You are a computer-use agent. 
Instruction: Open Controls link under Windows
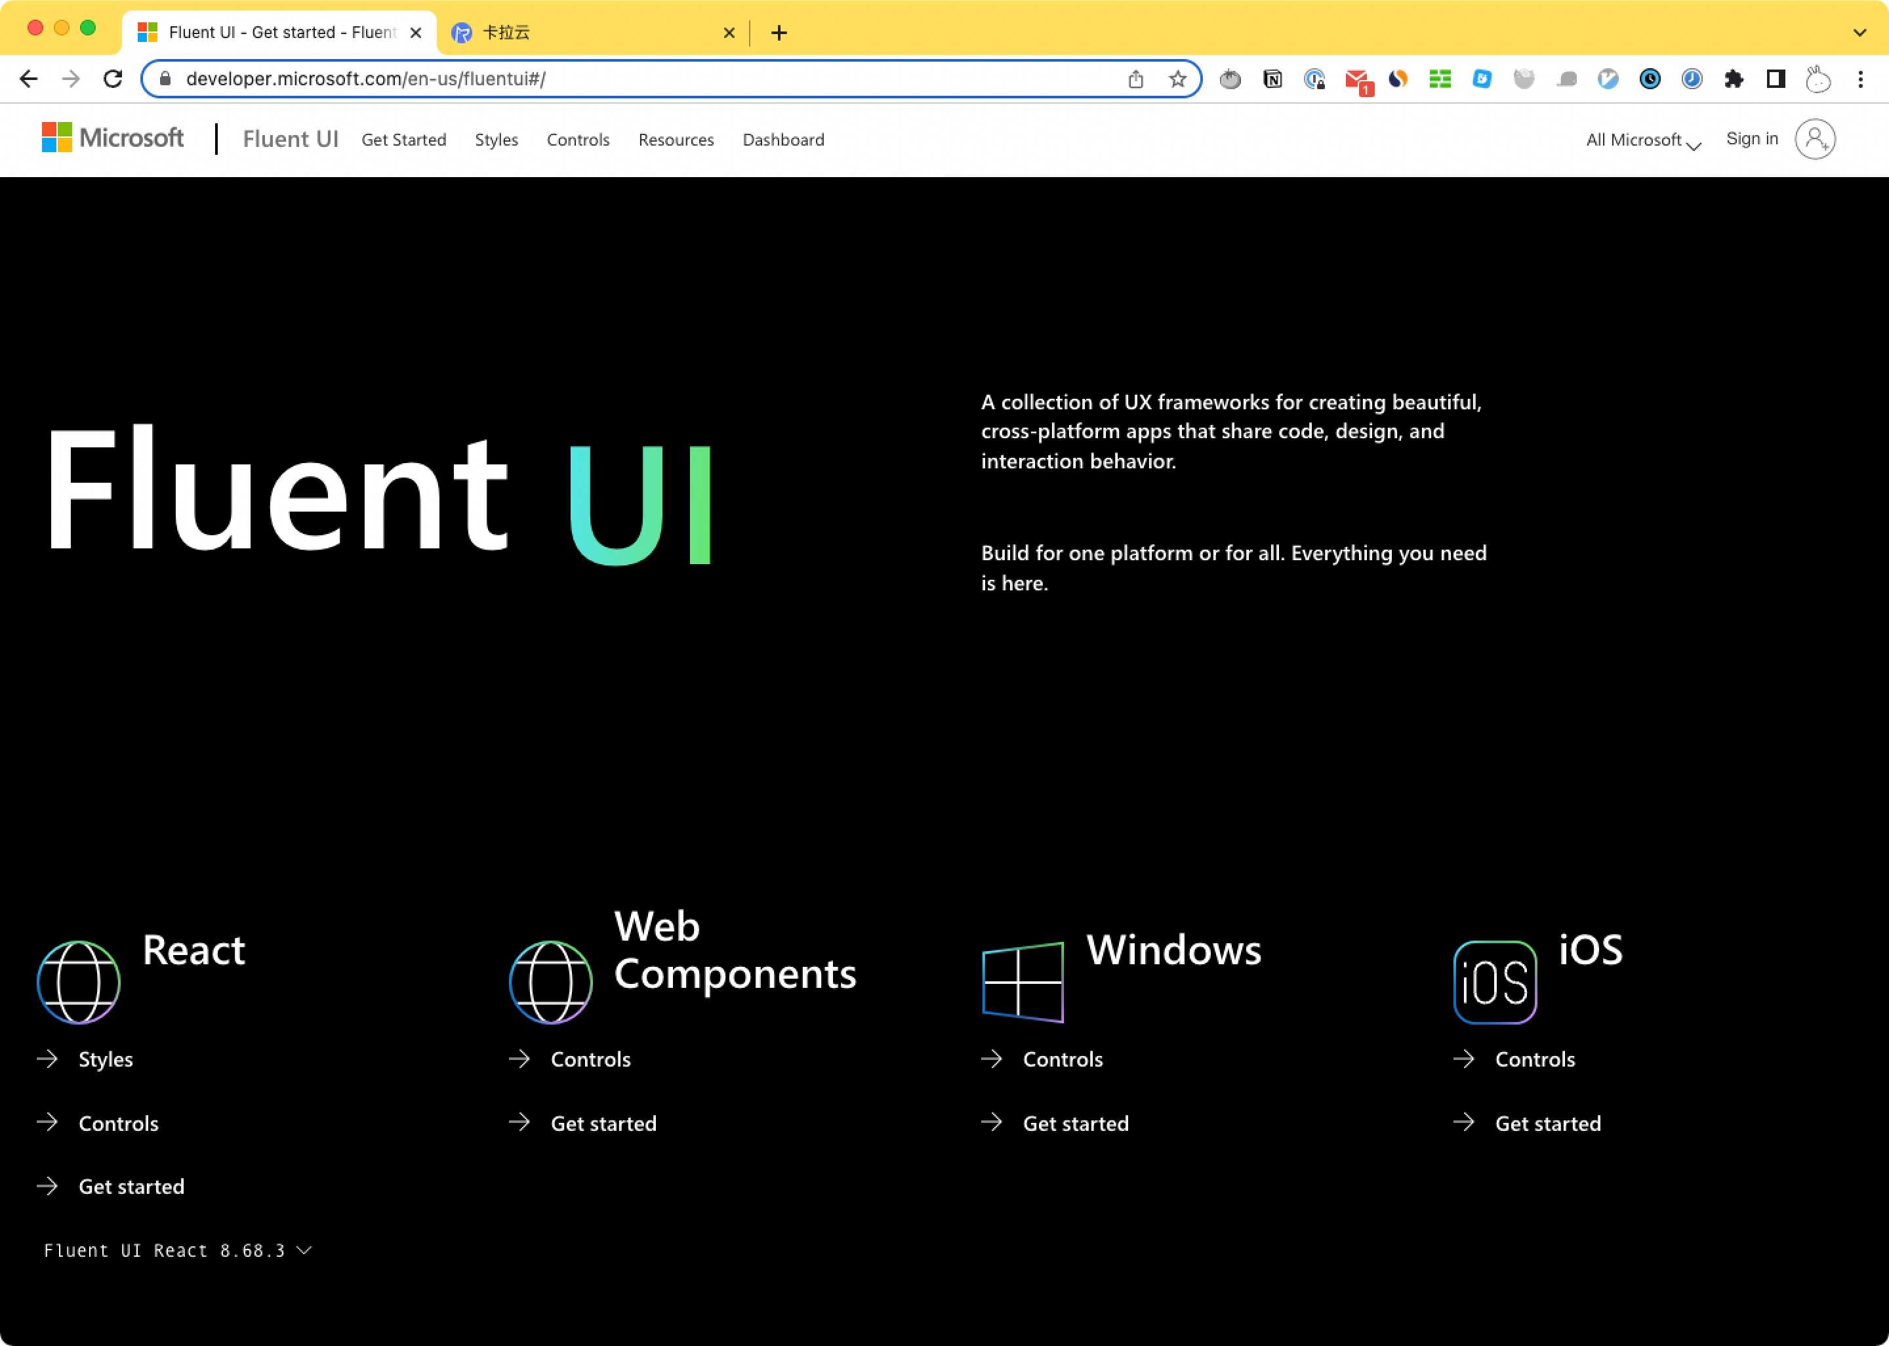tap(1062, 1059)
